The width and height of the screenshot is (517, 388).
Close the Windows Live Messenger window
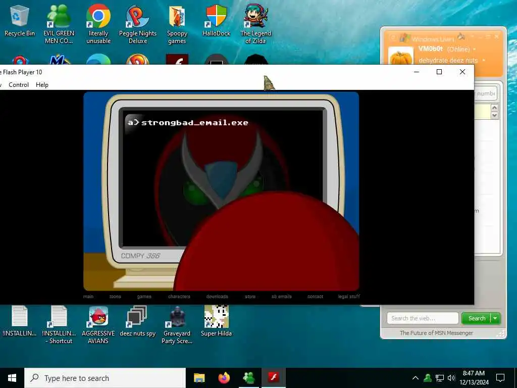point(497,36)
